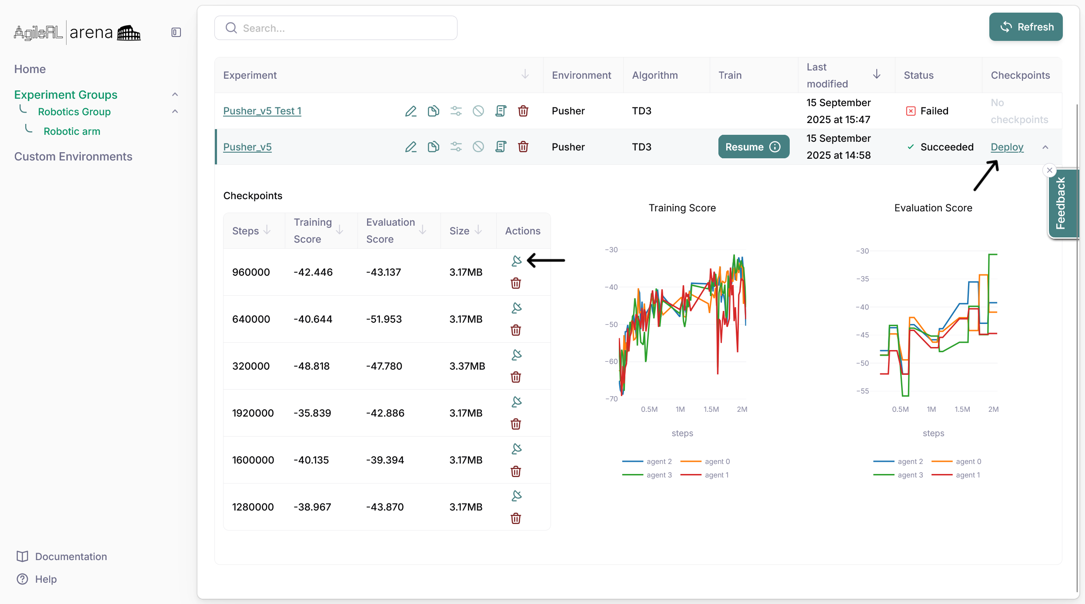
Task: Deploy the 960000 steps checkpoint via its rocket icon
Action: tap(517, 260)
